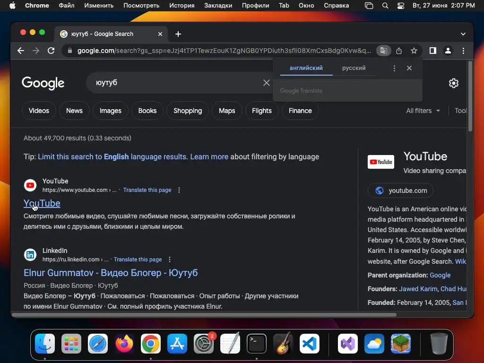Screen dimensions: 484x363
Task: Open Jawed Karim founder link
Action: [418, 289]
